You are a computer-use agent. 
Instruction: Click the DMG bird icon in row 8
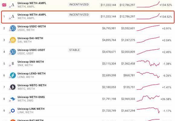pyautogui.click(x=13, y=99)
